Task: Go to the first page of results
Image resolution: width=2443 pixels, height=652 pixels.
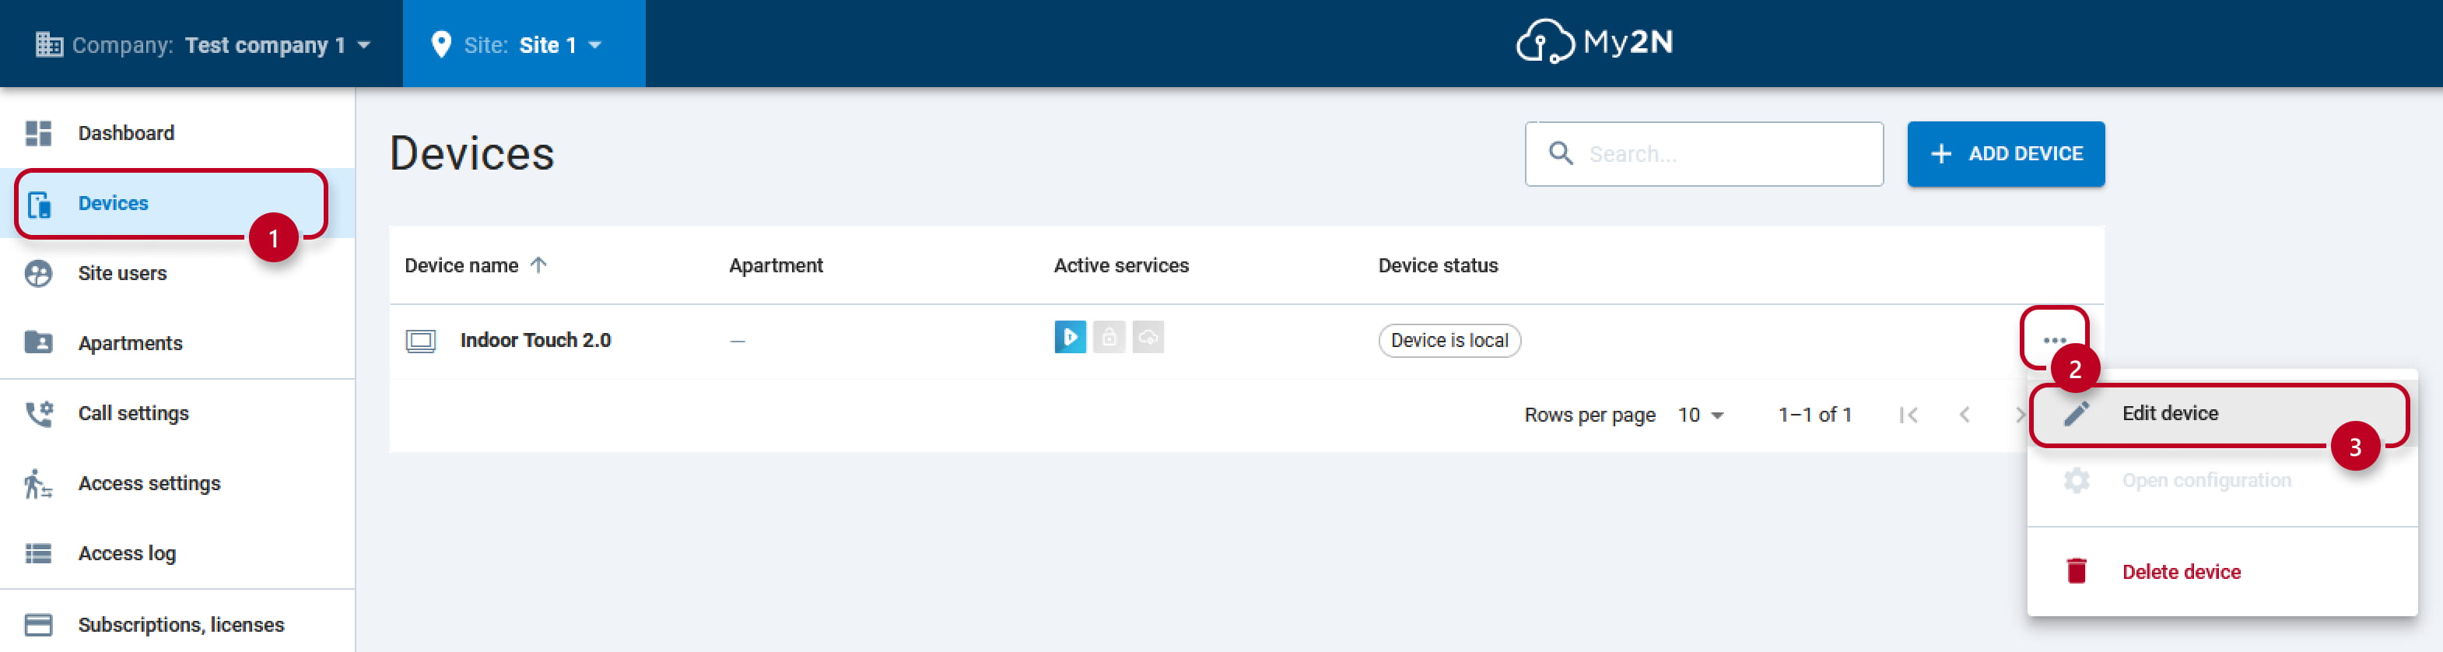Action: point(1908,415)
